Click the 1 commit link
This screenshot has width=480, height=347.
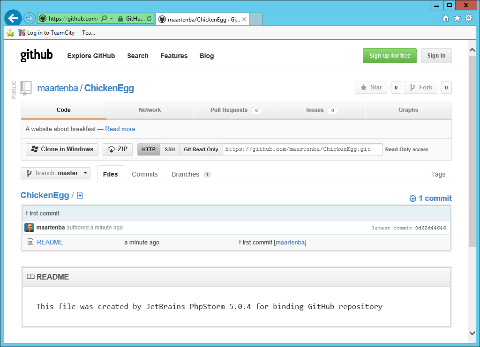pos(435,199)
